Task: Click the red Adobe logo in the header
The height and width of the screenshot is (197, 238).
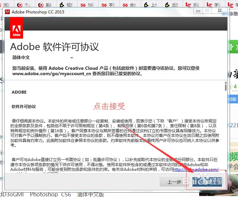Action: click(x=16, y=28)
